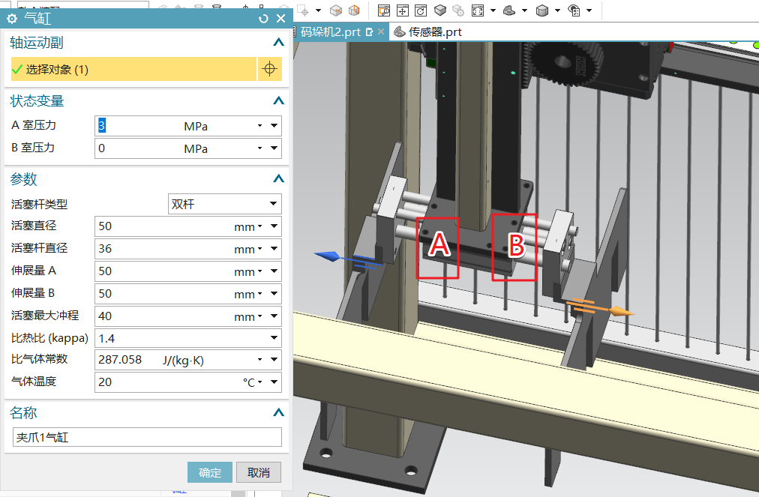This screenshot has height=497, width=759.
Task: Switch to the 传感器.prt tab
Action: [x=435, y=32]
